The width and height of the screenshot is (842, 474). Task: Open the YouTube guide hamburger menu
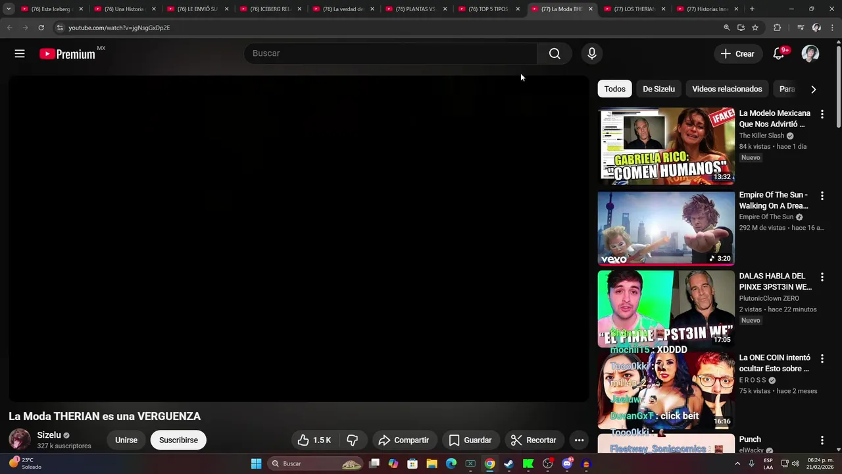coord(20,54)
